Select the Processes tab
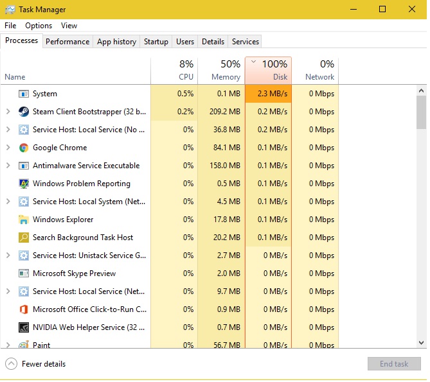This screenshot has width=430, height=382. [x=21, y=41]
